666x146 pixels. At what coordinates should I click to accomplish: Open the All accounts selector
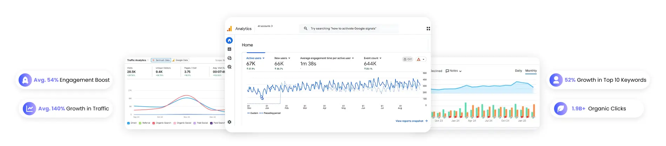tap(265, 26)
